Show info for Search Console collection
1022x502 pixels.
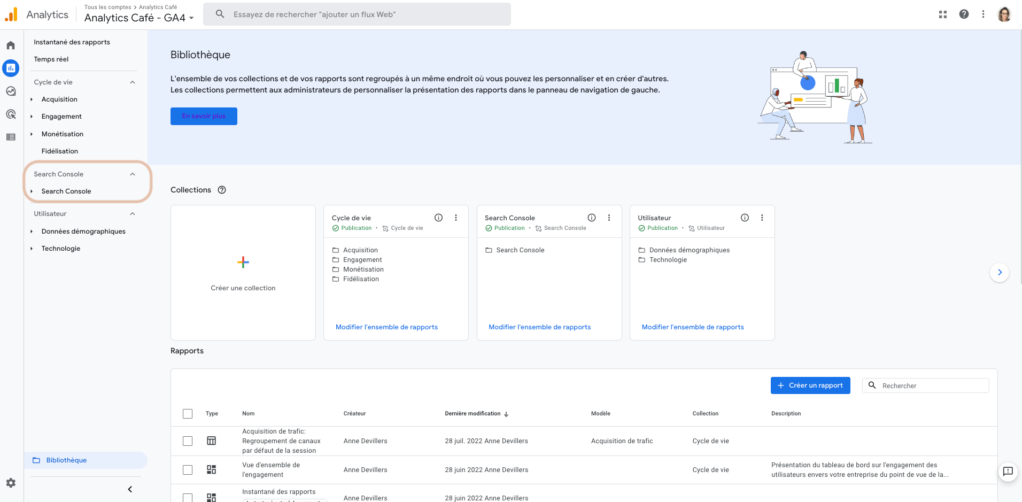click(x=592, y=218)
